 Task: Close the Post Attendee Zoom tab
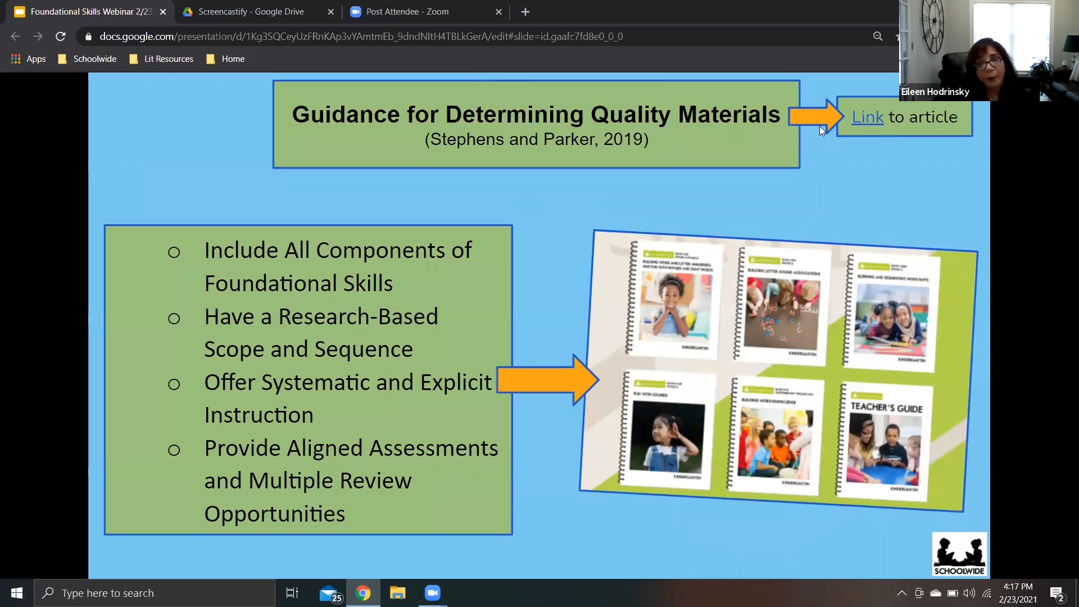[x=498, y=12]
